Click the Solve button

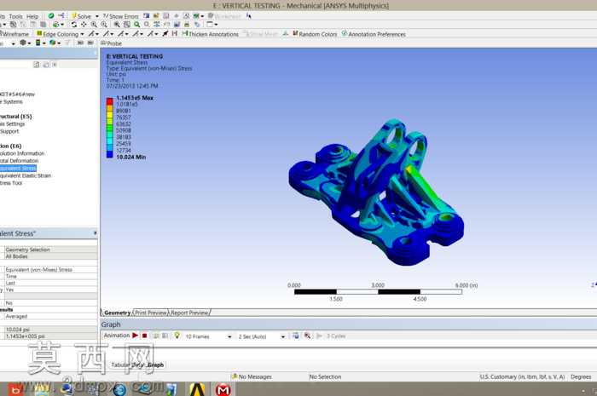tap(82, 16)
